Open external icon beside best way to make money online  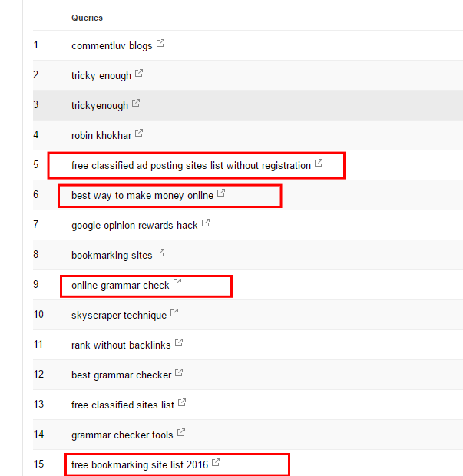221,193
